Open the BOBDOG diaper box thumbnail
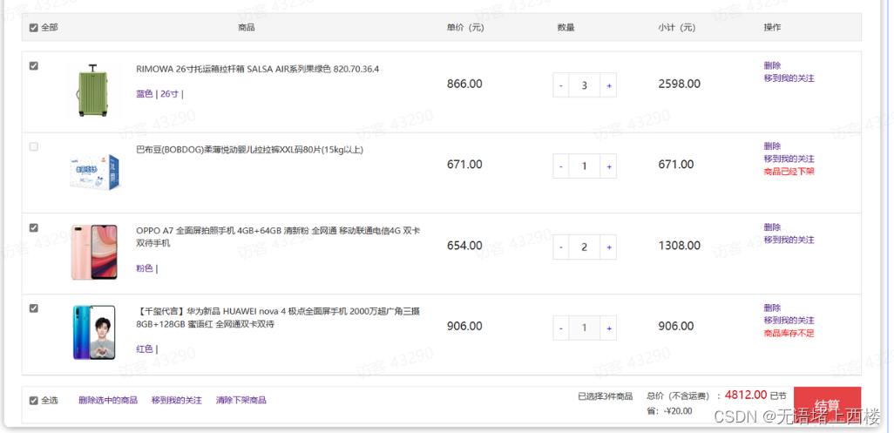 click(95, 172)
